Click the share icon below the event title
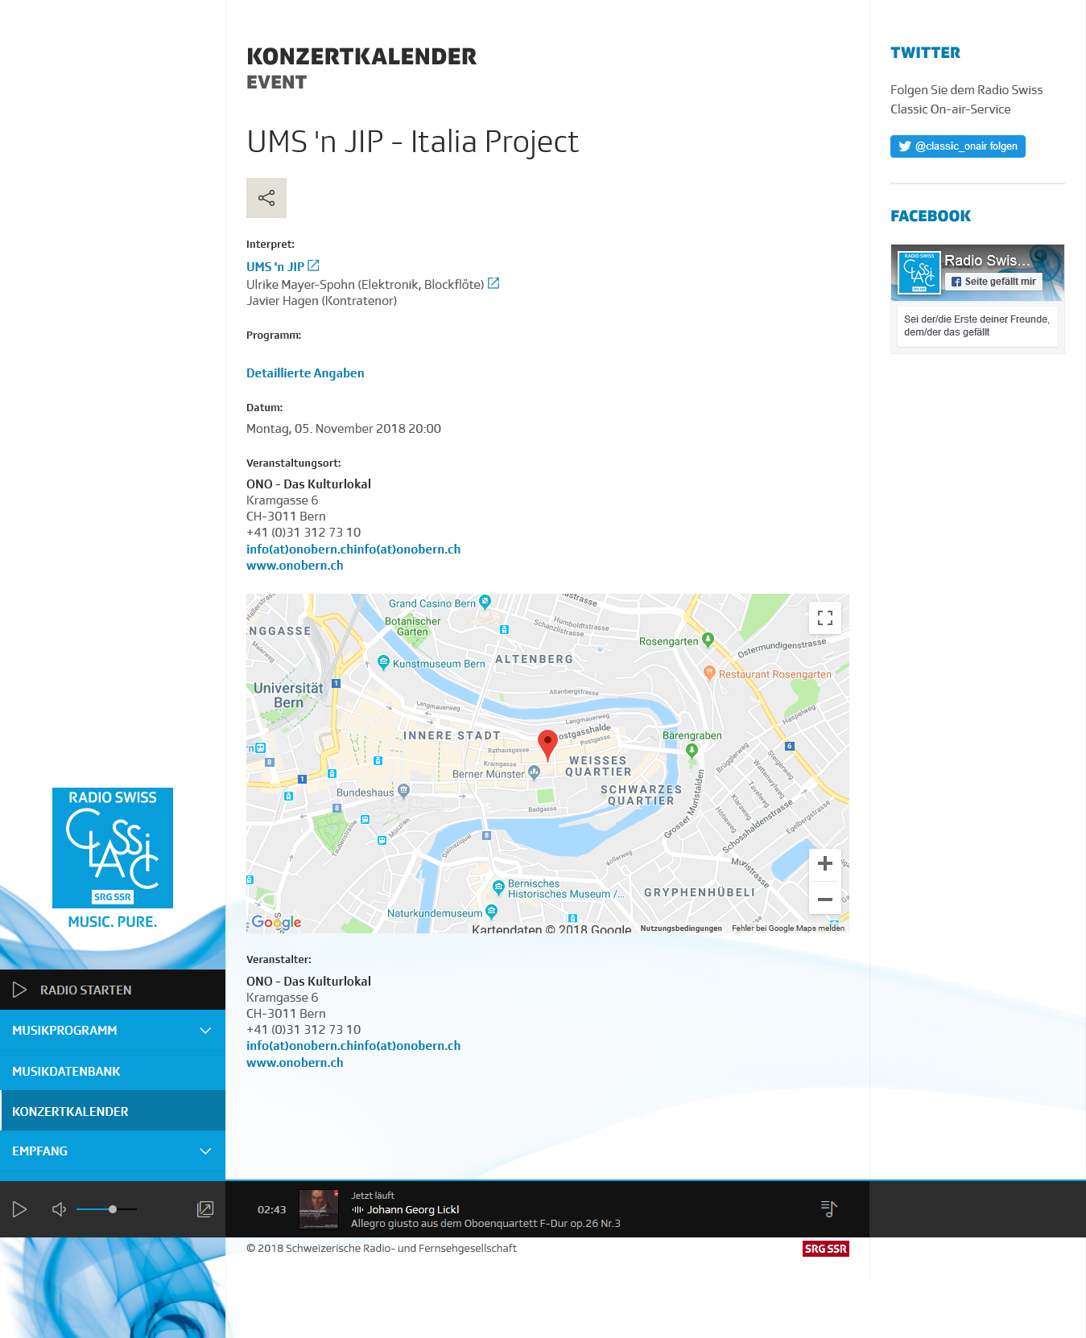Screen dimensions: 1086x1338 [x=266, y=198]
